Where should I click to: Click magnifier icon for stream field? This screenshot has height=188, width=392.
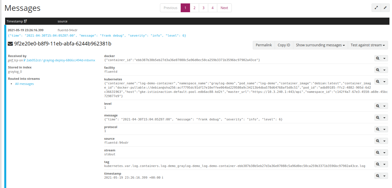378,153
